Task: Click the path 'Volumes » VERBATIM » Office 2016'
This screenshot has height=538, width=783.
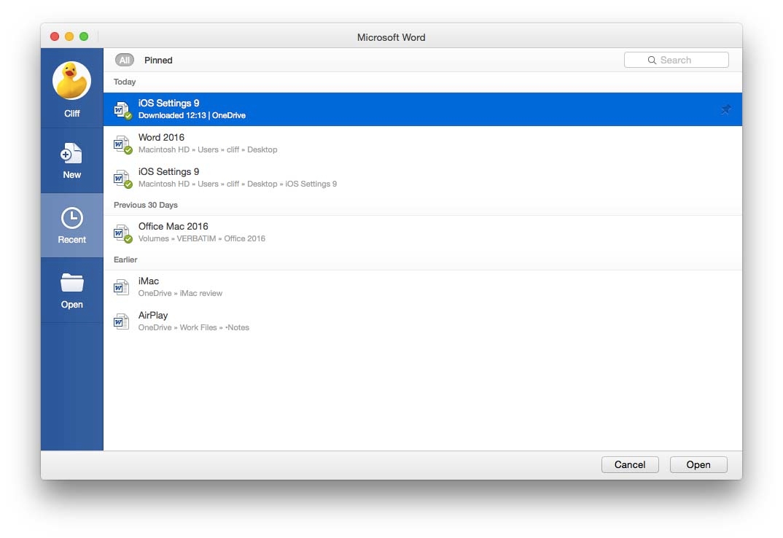Action: click(202, 239)
